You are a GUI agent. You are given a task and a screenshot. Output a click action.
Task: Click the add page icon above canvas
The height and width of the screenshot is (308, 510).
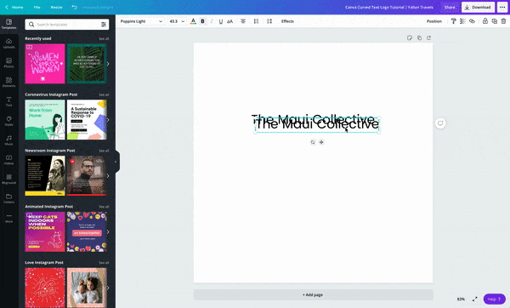click(429, 38)
